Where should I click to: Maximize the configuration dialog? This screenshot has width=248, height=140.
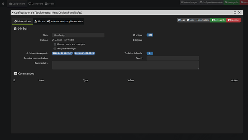235,13
